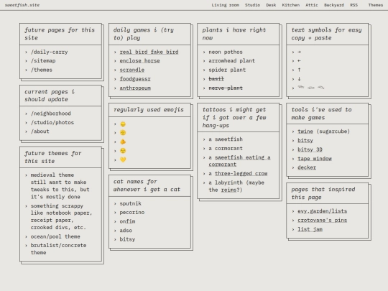Click the /neighborhood list item
The image size is (388, 291).
[x=51, y=114]
